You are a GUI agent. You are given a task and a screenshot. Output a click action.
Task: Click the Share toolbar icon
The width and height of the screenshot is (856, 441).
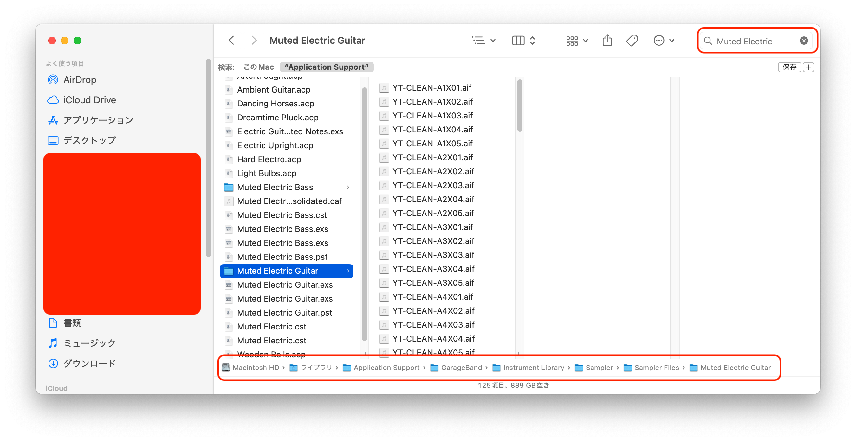coord(607,41)
